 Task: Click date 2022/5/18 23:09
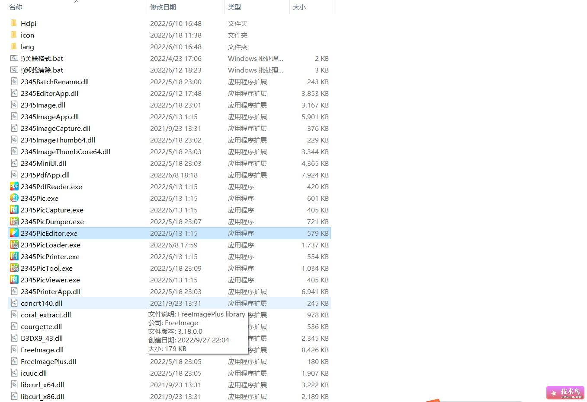[x=176, y=268]
